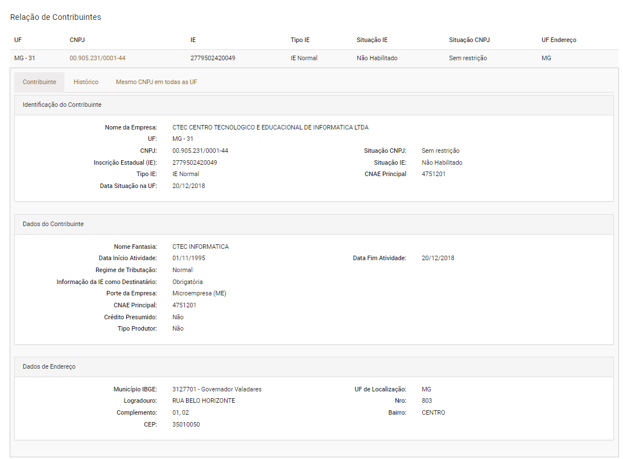Click the Relação de Contribuintes page heading
Viewport: 623px width, 459px height.
56,17
